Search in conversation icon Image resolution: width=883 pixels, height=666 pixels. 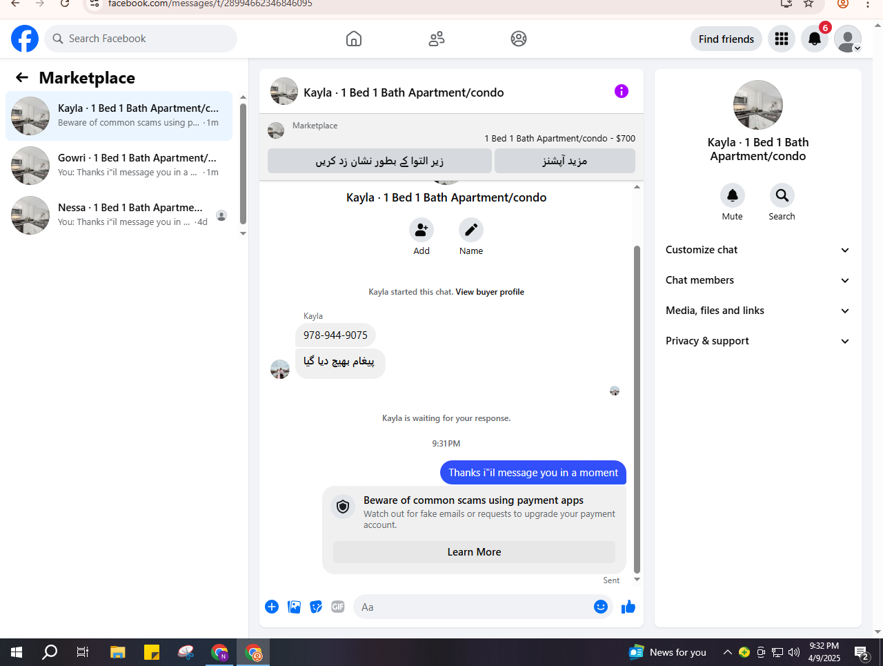(x=782, y=195)
